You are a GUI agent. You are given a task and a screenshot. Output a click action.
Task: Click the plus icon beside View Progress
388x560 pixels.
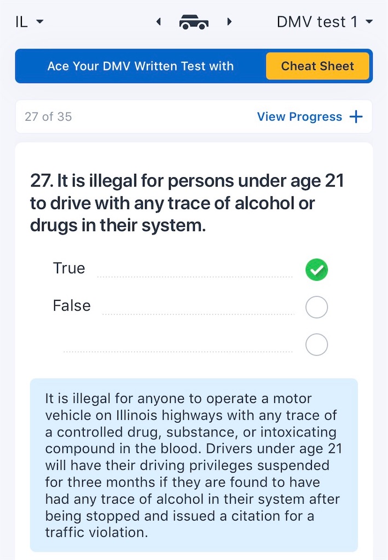(356, 116)
